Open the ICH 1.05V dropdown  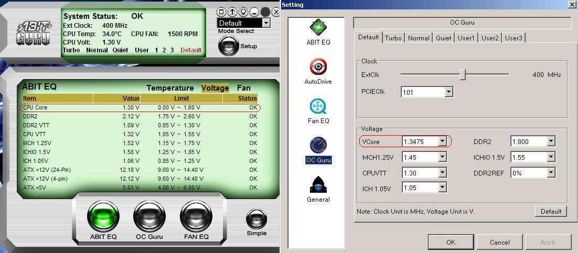pyautogui.click(x=442, y=188)
